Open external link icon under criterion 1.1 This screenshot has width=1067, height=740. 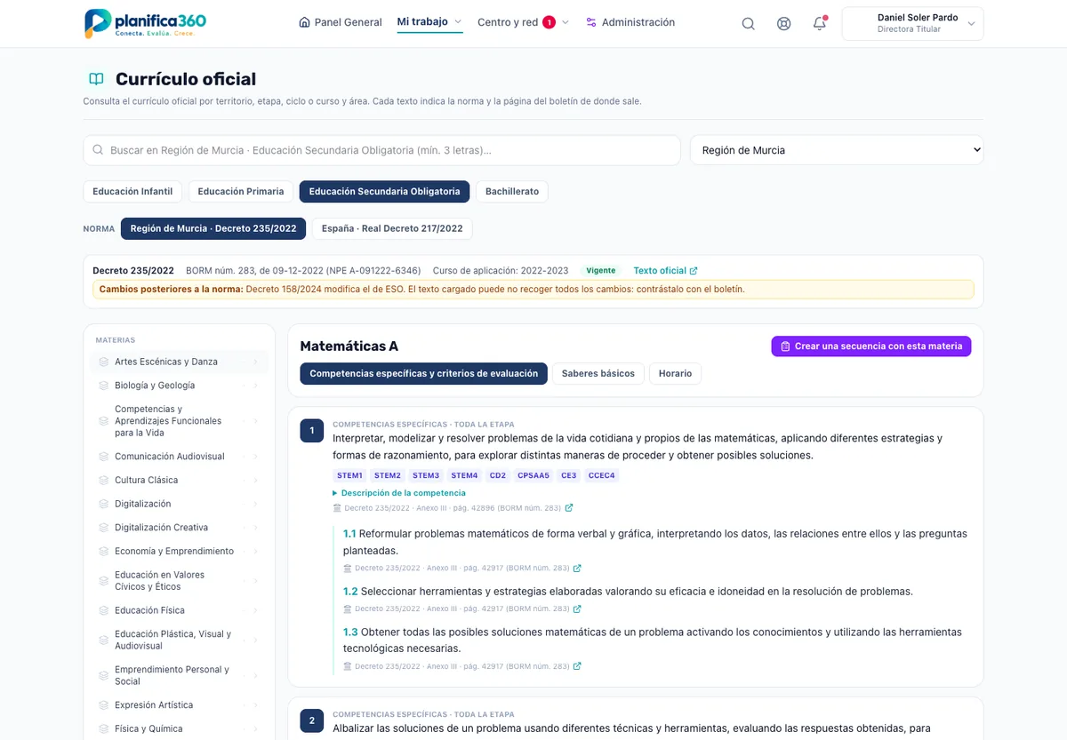pyautogui.click(x=577, y=568)
